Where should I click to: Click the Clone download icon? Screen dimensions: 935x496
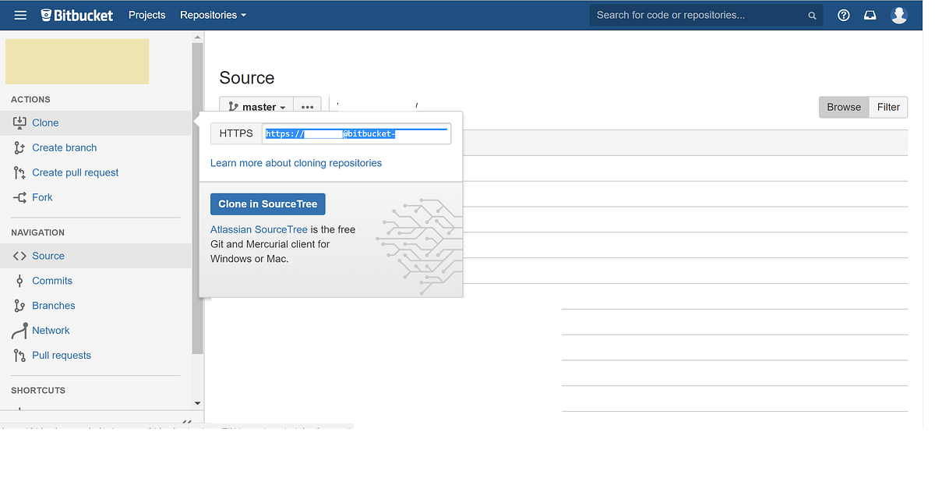(19, 122)
